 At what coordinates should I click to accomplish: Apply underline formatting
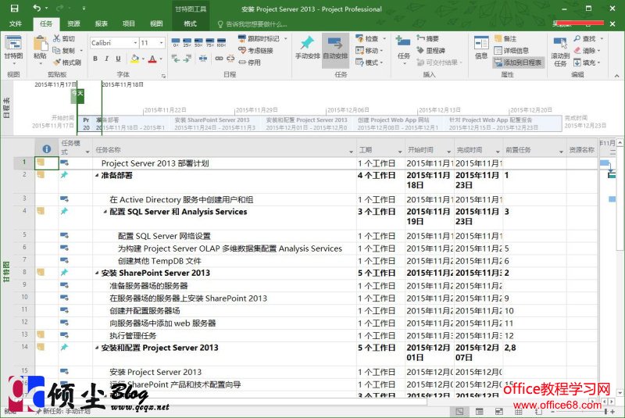[118, 59]
